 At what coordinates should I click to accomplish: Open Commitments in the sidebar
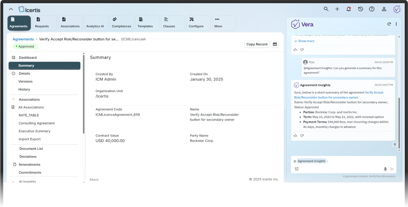[30, 173]
